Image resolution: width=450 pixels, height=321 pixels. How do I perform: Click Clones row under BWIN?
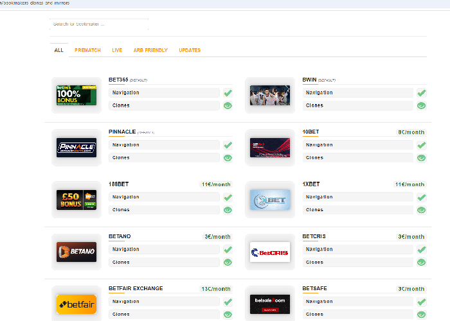358,105
